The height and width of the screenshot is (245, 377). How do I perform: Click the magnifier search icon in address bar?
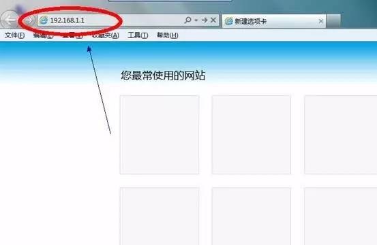pyautogui.click(x=187, y=20)
